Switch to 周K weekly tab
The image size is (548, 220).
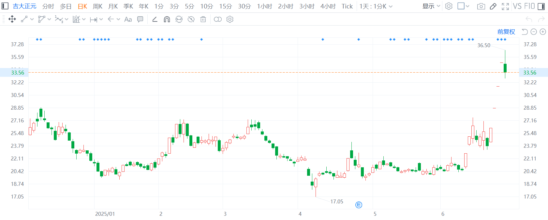pyautogui.click(x=98, y=6)
